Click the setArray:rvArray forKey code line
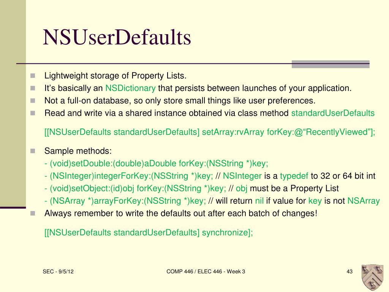The height and width of the screenshot is (292, 389). coord(210,132)
